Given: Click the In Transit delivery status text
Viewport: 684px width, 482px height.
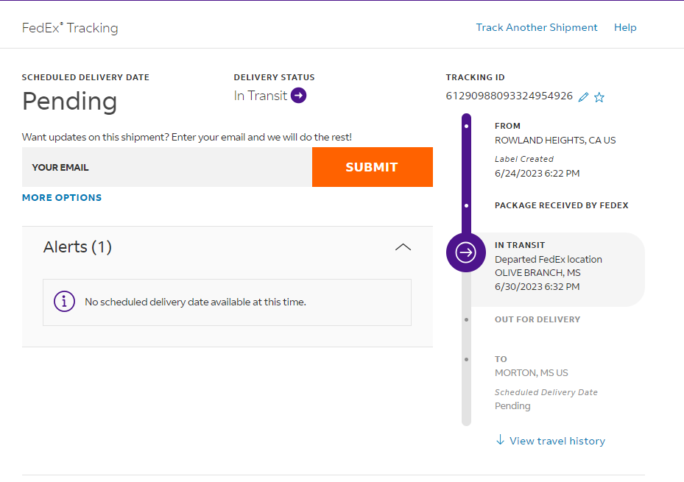Looking at the screenshot, I should (261, 96).
